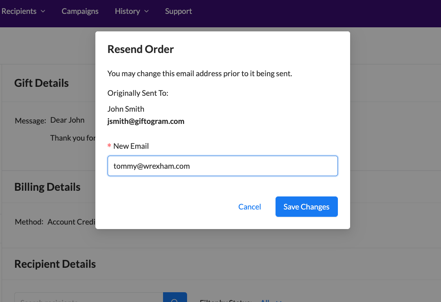Expand the History menu chevron
The width and height of the screenshot is (441, 302).
146,11
